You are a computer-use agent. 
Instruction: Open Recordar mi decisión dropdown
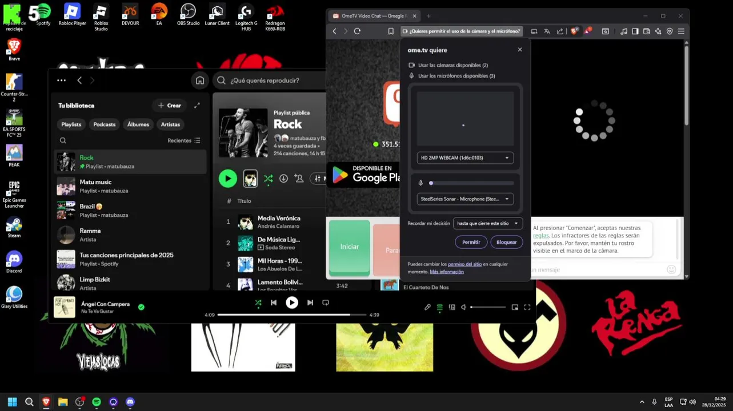coord(487,224)
